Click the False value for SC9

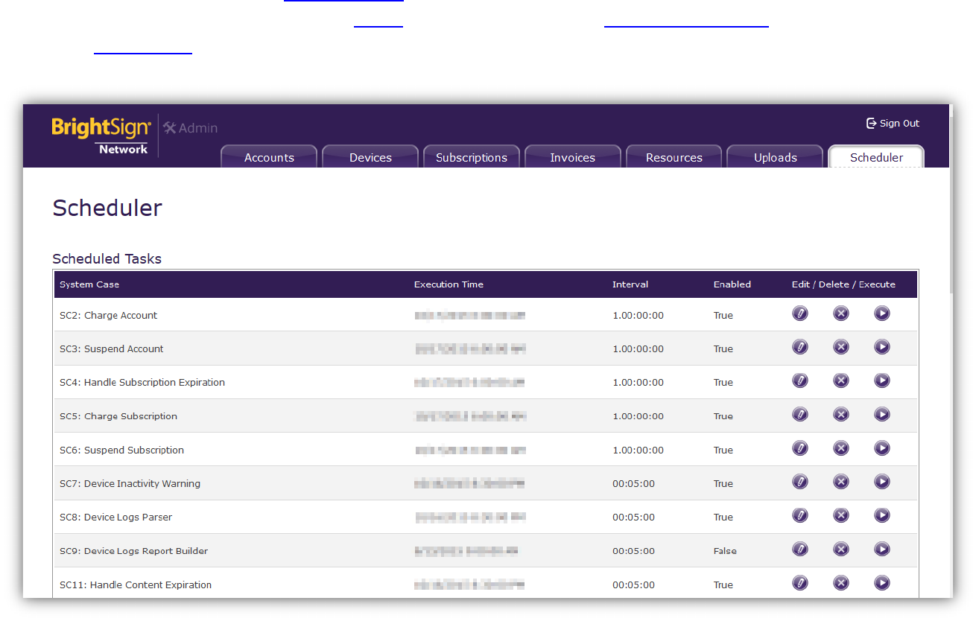pyautogui.click(x=725, y=552)
